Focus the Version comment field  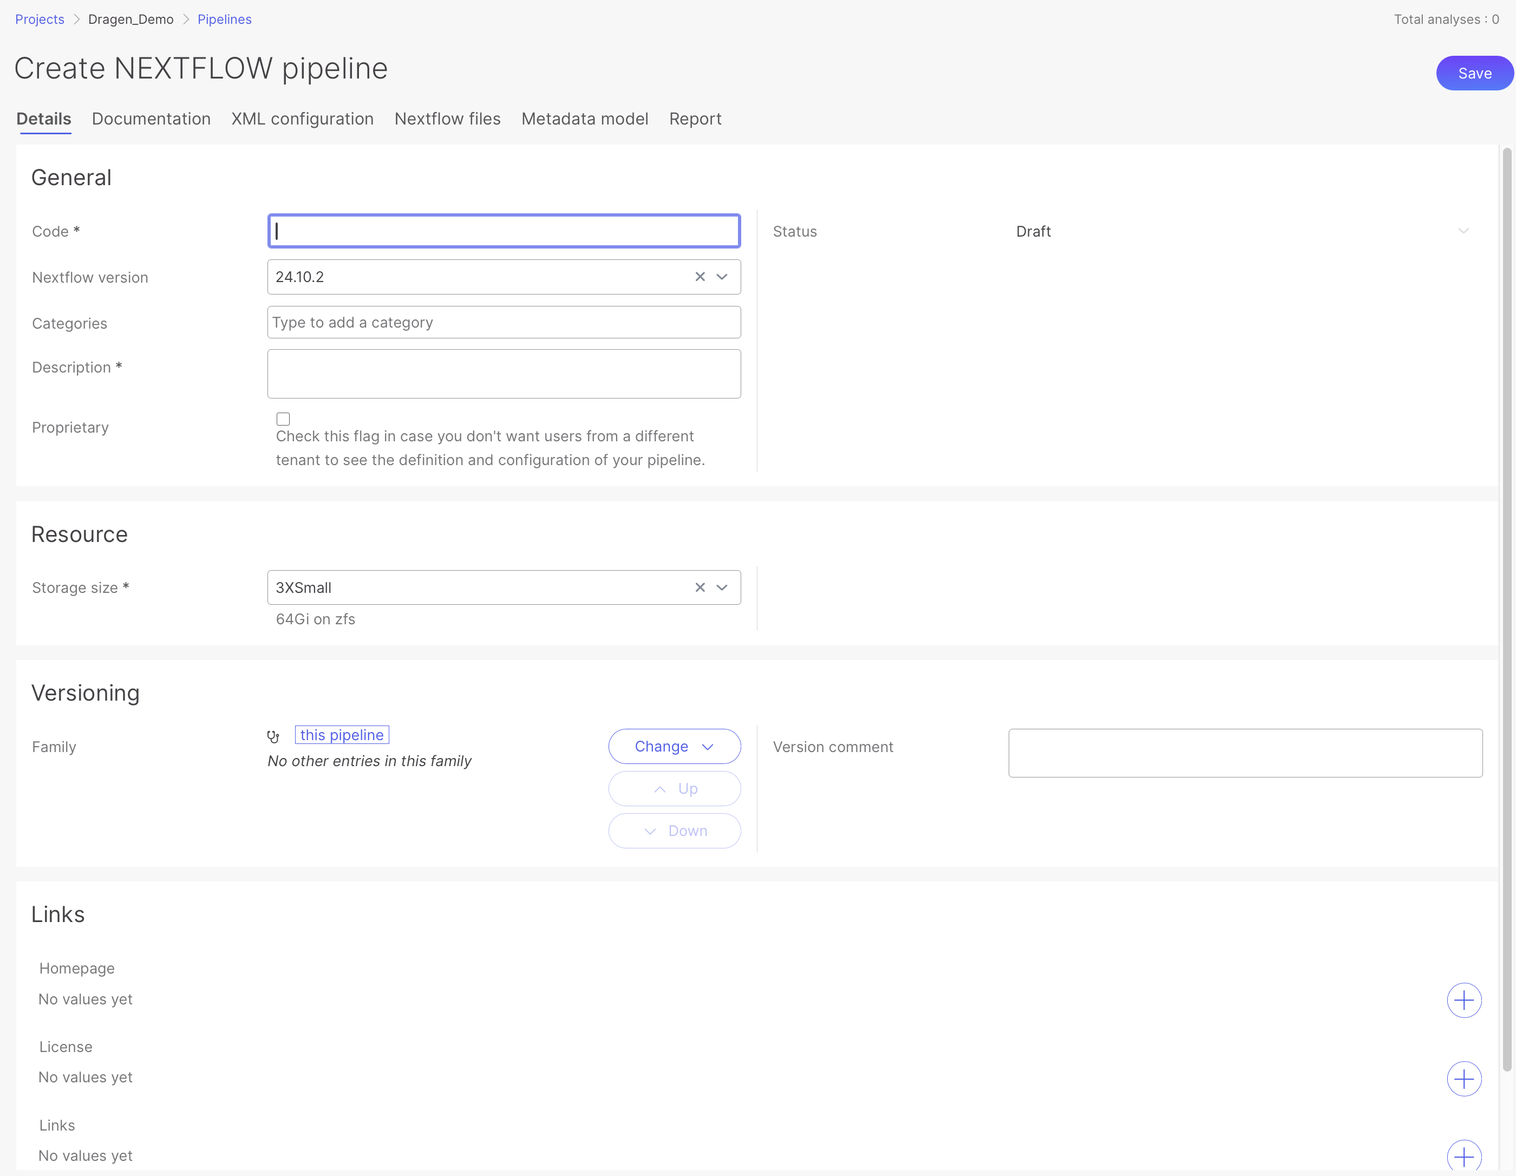pos(1245,753)
